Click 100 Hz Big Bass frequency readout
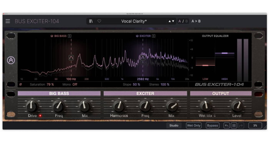This screenshot has width=269, height=143. [x=71, y=79]
